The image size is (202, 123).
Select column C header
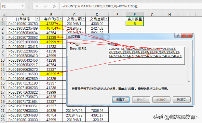(x=74, y=15)
